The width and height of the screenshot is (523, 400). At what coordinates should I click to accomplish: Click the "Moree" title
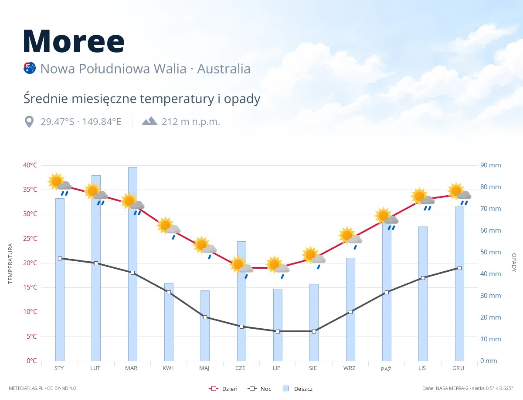[74, 41]
